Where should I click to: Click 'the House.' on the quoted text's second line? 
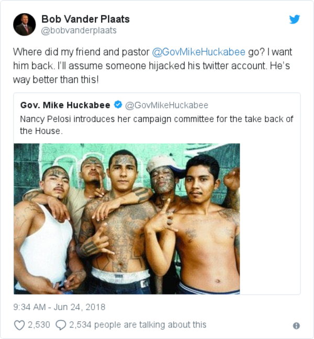pyautogui.click(x=41, y=131)
